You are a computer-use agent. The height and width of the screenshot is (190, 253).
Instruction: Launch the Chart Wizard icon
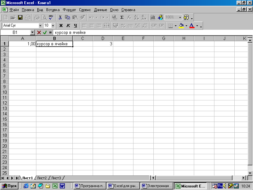(153, 17)
